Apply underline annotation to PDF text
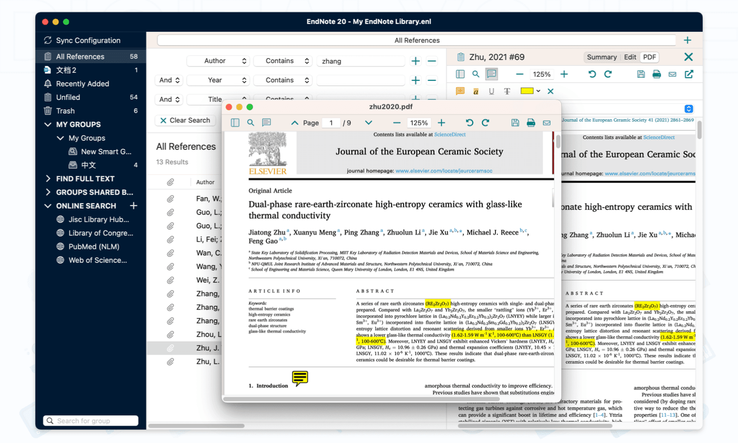 (x=492, y=91)
